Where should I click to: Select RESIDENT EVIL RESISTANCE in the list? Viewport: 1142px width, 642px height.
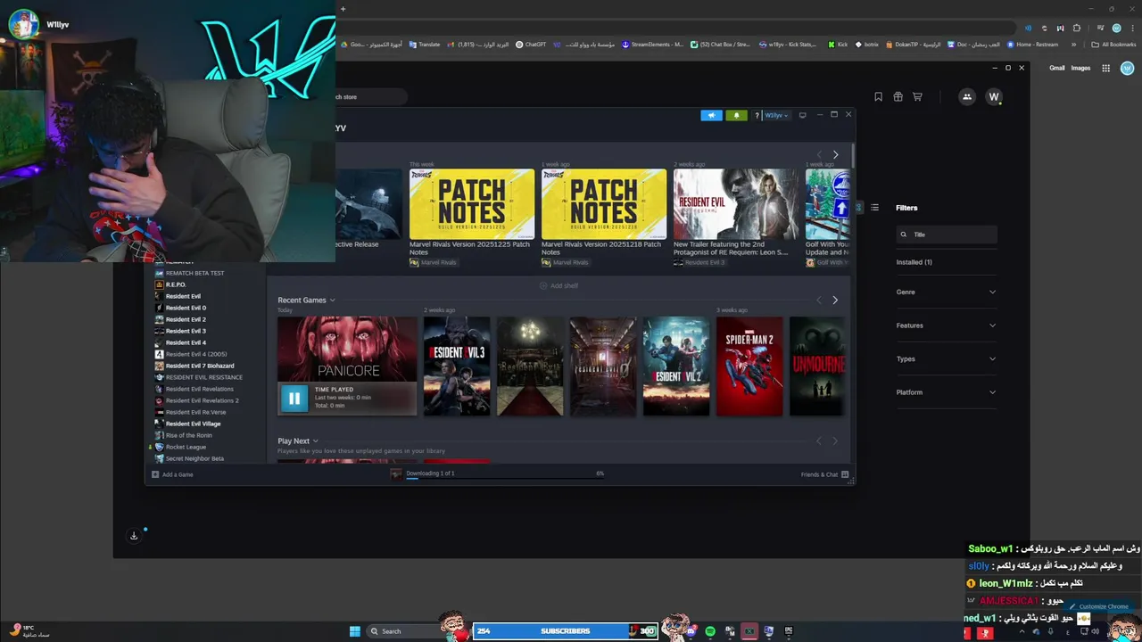[203, 377]
